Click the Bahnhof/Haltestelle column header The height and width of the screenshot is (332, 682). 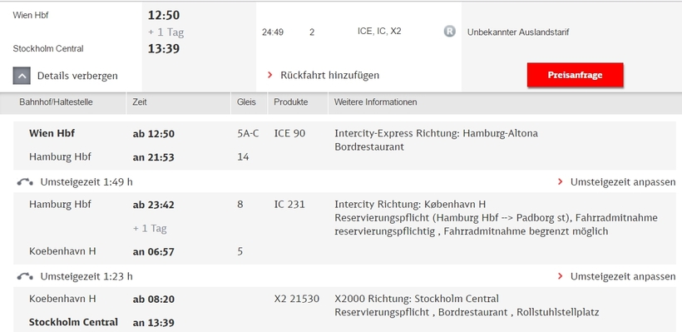tap(56, 102)
